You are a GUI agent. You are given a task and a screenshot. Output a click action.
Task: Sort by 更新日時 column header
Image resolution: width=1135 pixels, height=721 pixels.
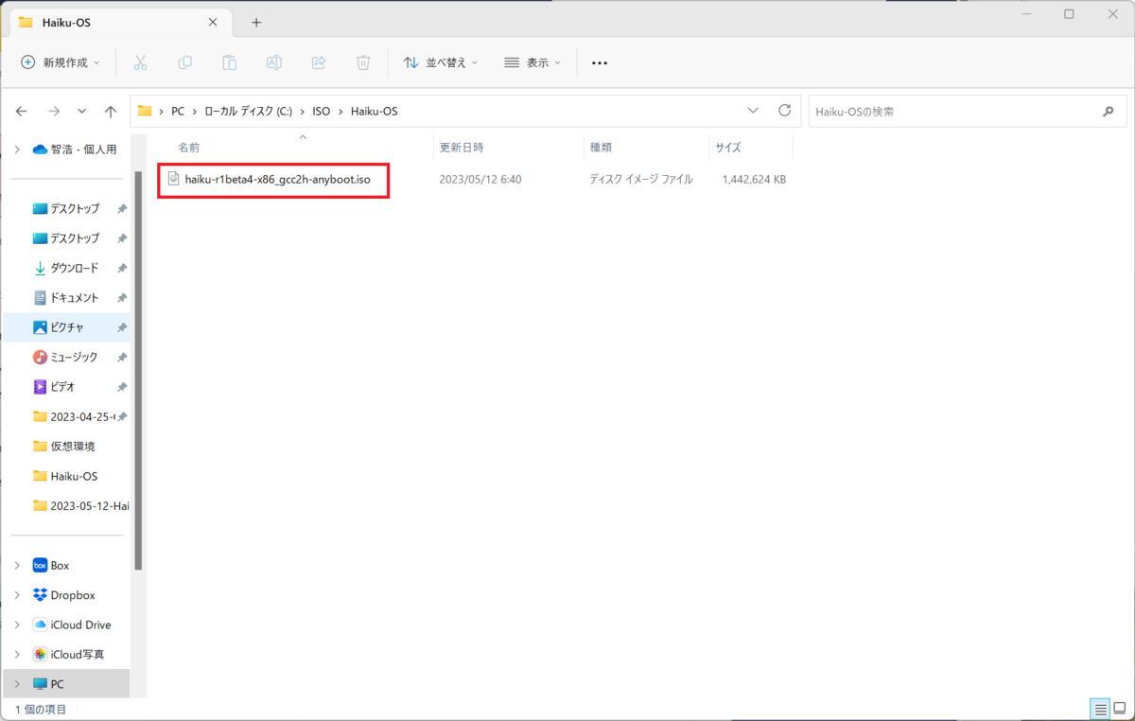[462, 148]
